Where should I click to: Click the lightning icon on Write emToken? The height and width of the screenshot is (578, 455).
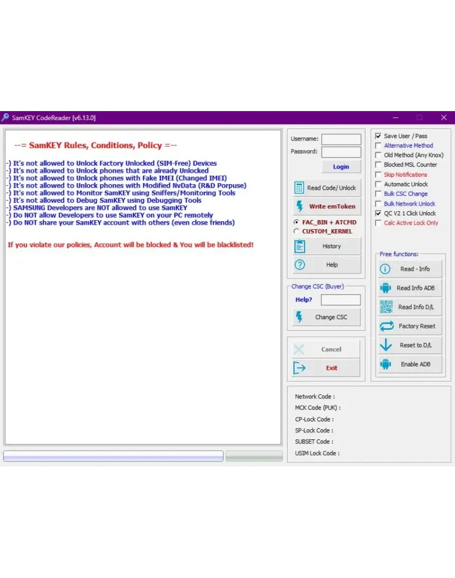[x=300, y=206]
